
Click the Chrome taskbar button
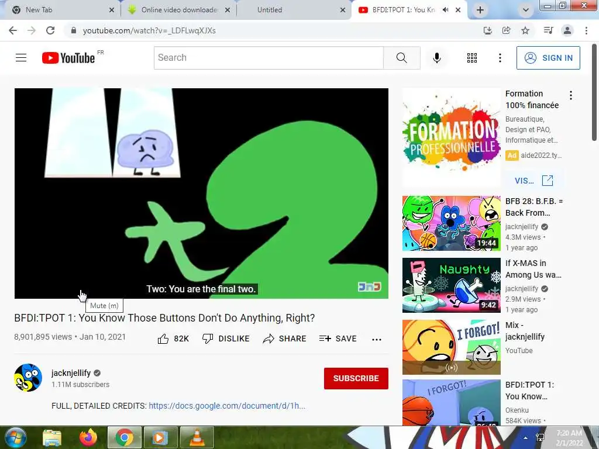point(124,437)
